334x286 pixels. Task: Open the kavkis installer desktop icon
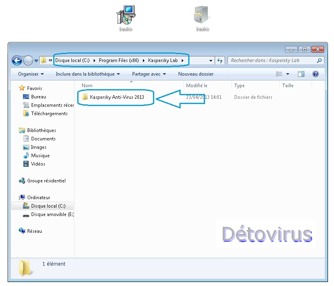tap(126, 18)
